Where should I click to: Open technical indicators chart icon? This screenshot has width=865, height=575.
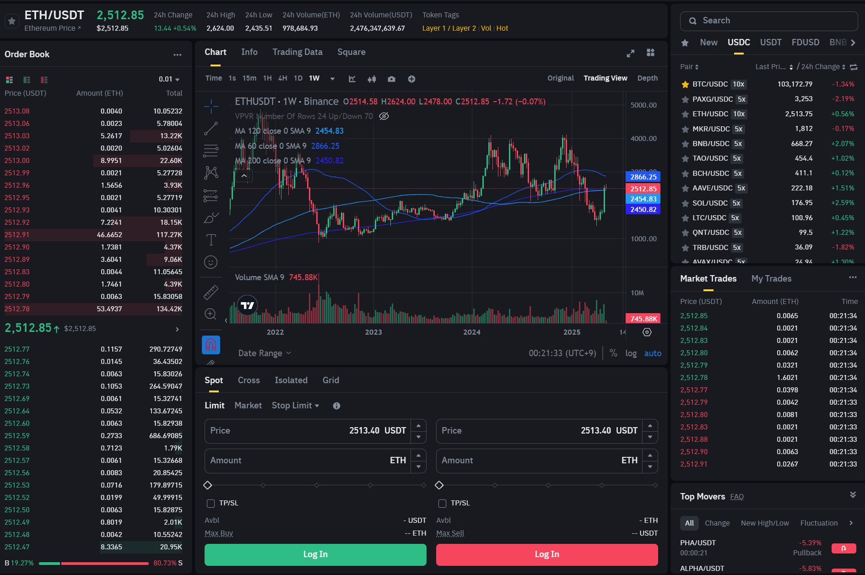[x=352, y=79]
